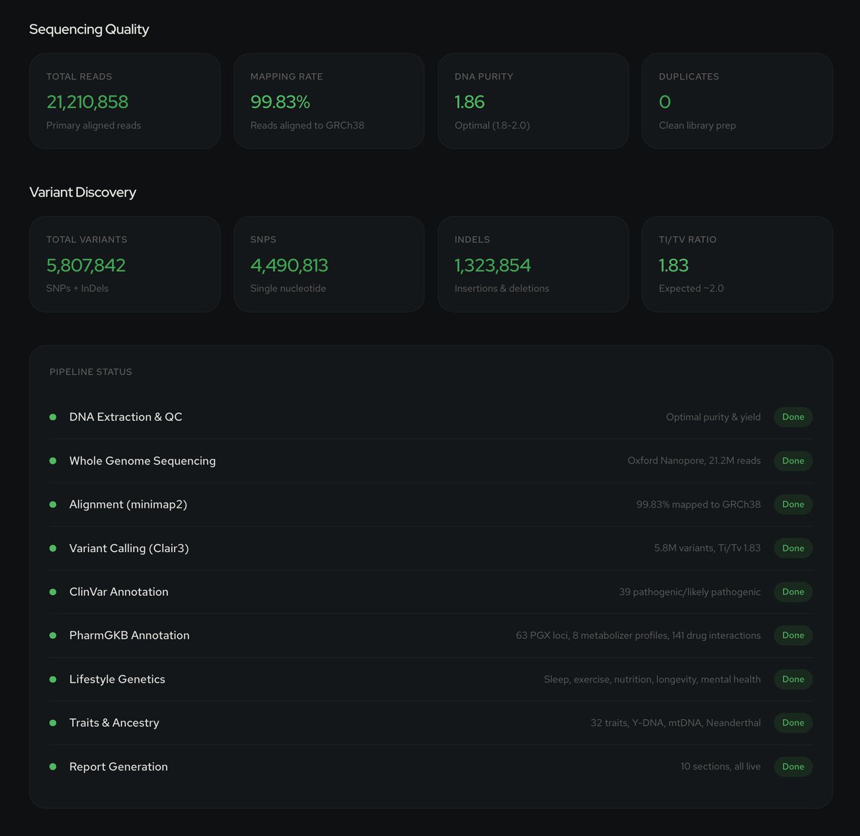Click status dot next to Whole Genome Sequencing
Viewport: 860px width, 836px height.
click(x=52, y=461)
